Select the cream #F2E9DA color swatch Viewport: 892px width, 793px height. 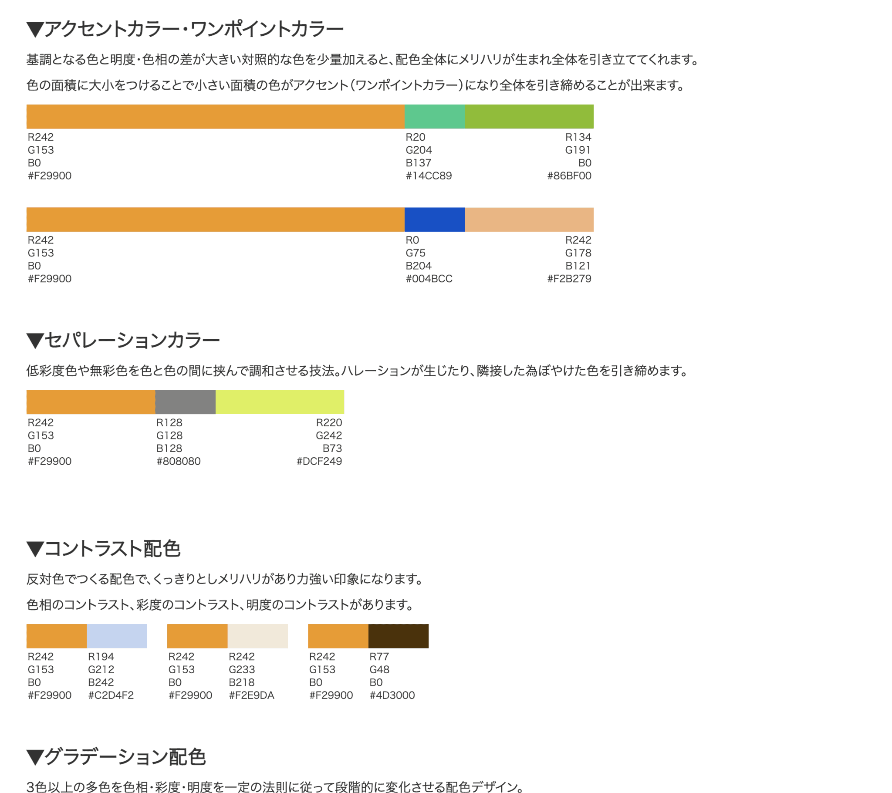(257, 636)
